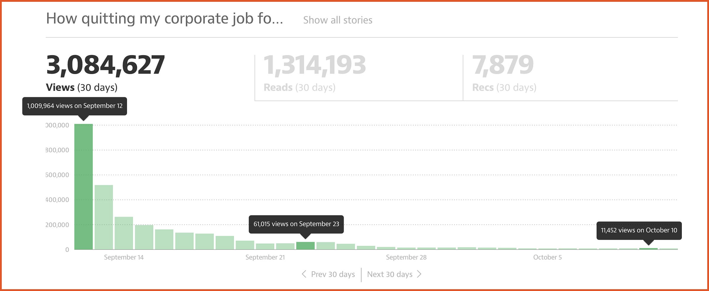
Task: Click the September 21 axis label
Action: pyautogui.click(x=265, y=257)
